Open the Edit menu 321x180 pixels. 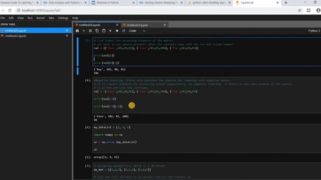[11, 18]
